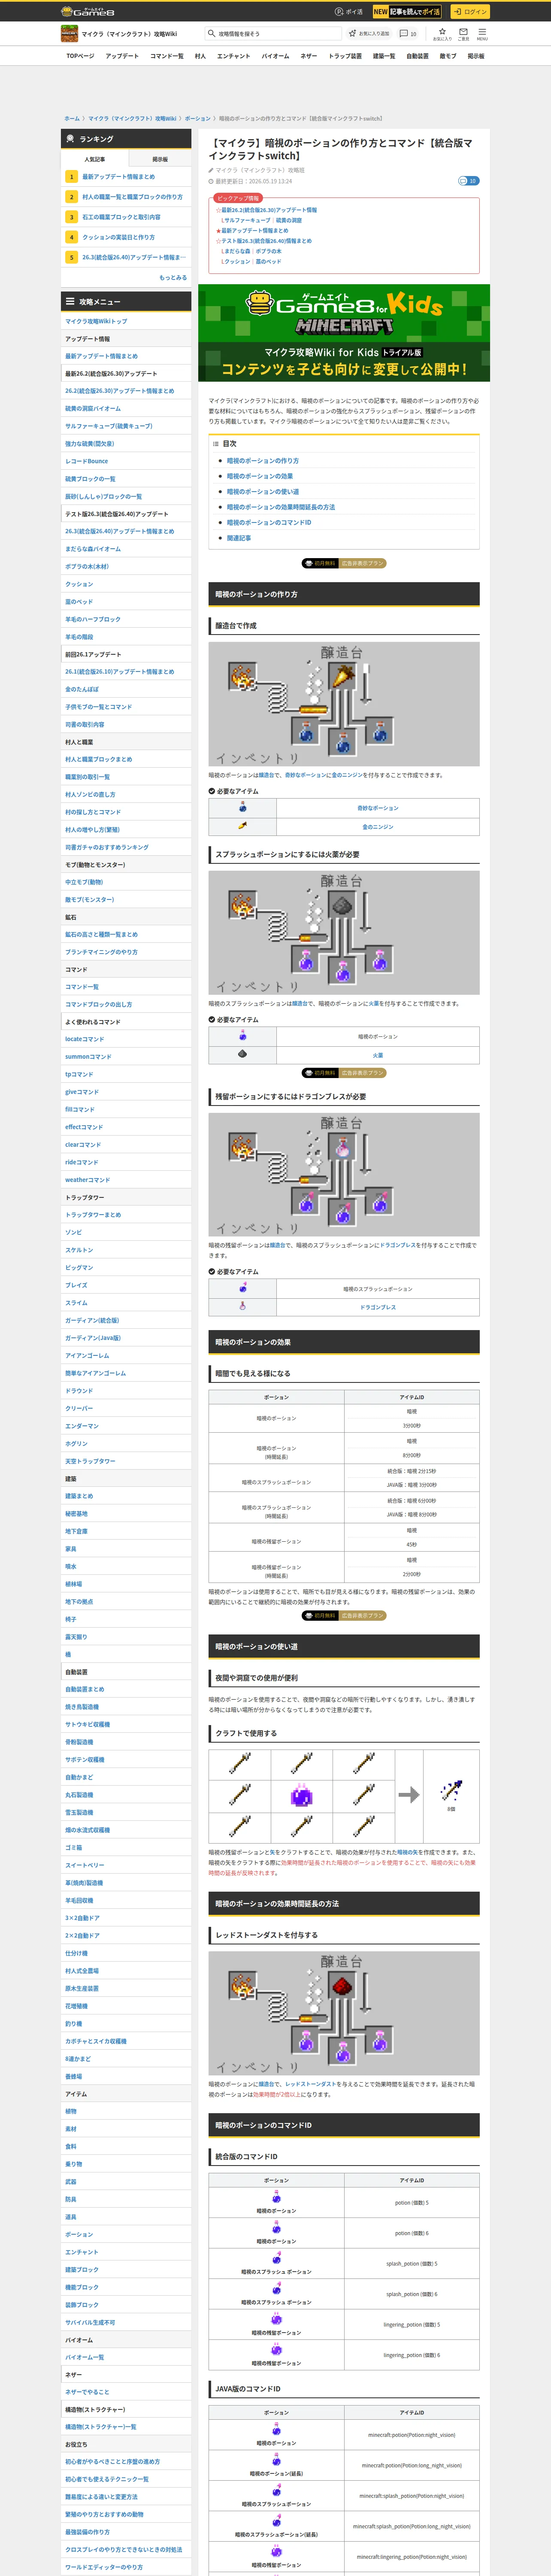Open weatherコマンド in sidebar

(88, 1180)
